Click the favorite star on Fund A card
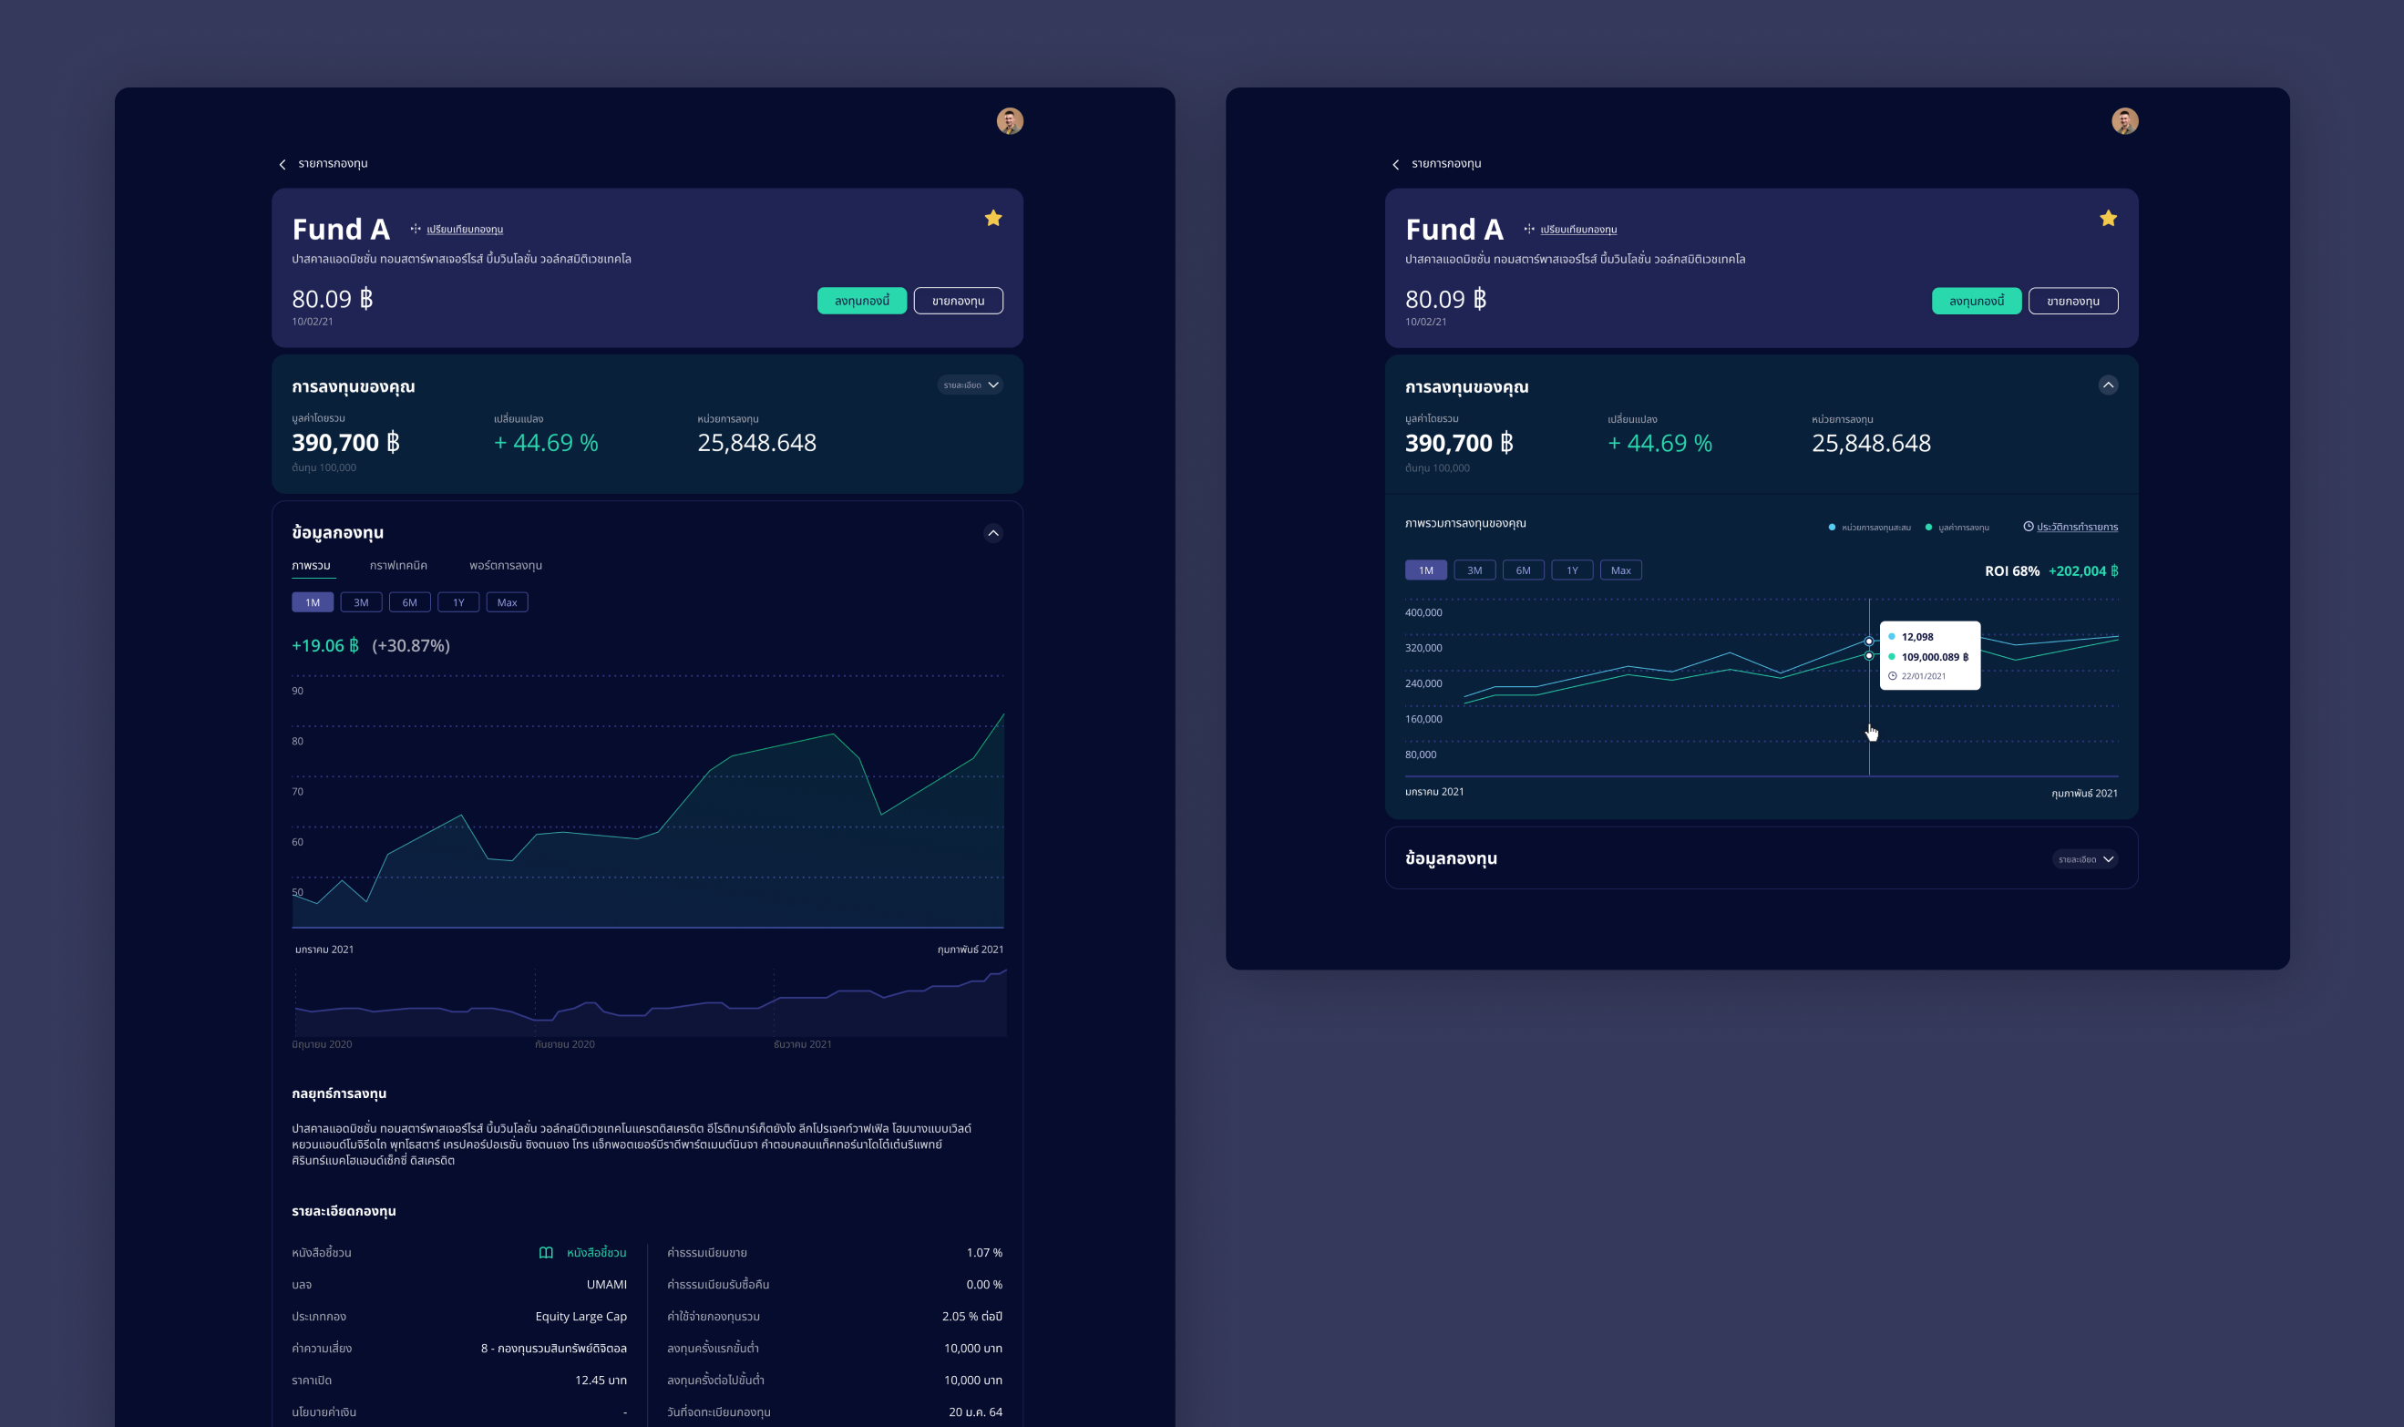 pos(993,219)
